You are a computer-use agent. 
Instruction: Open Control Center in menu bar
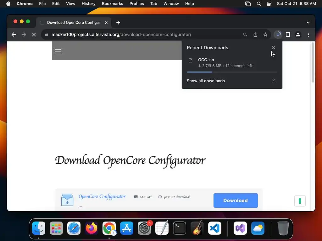coord(269,4)
